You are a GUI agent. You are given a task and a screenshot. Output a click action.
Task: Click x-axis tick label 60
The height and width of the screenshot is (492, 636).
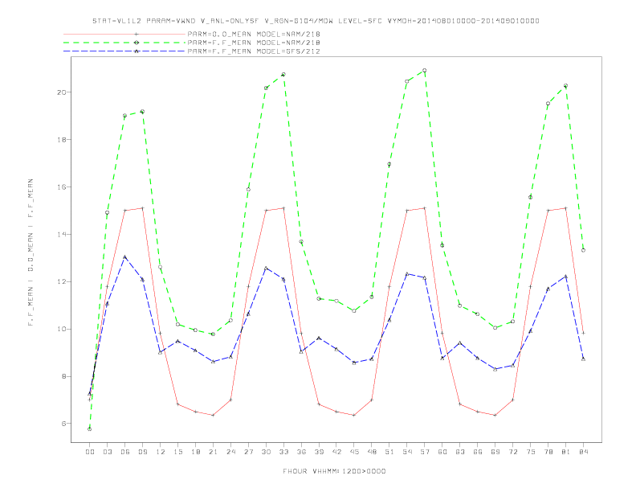pyautogui.click(x=442, y=452)
